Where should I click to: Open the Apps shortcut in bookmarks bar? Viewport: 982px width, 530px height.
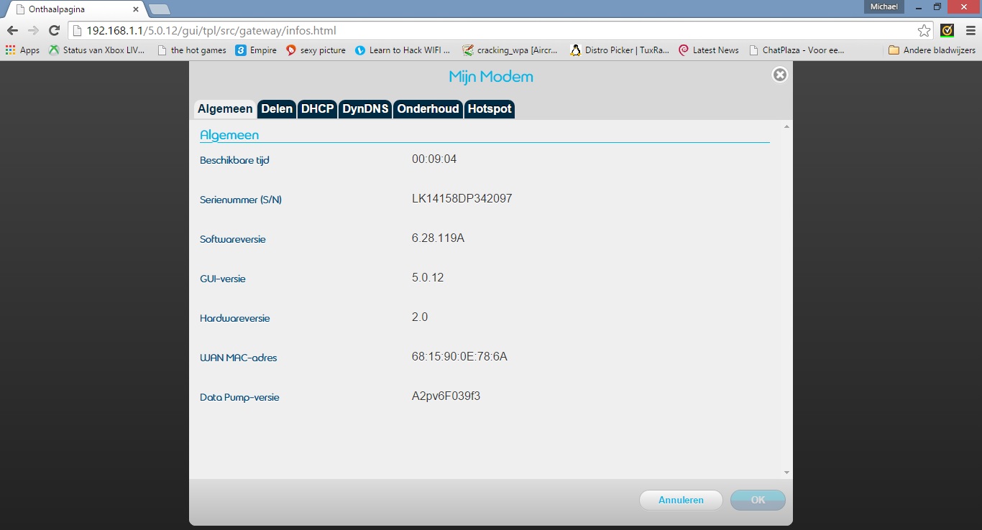click(x=22, y=50)
